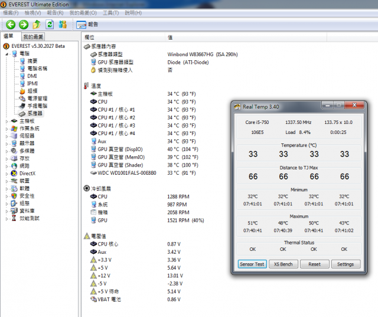Open the 報告(R) menu

point(55,13)
